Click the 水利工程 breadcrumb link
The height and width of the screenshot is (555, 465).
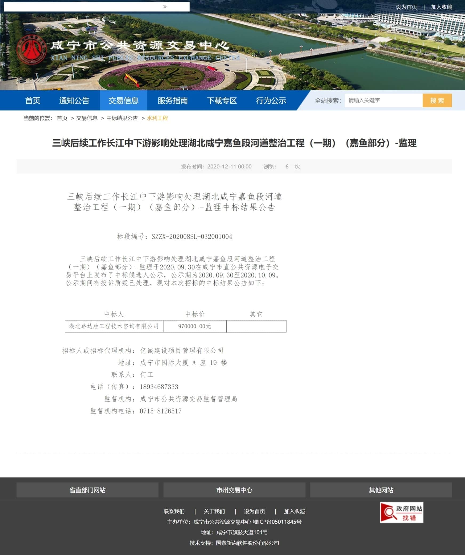[x=157, y=118]
